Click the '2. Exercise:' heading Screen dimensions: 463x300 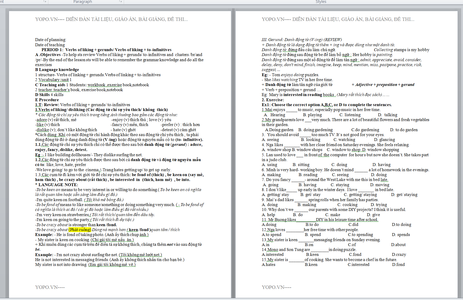point(273,100)
